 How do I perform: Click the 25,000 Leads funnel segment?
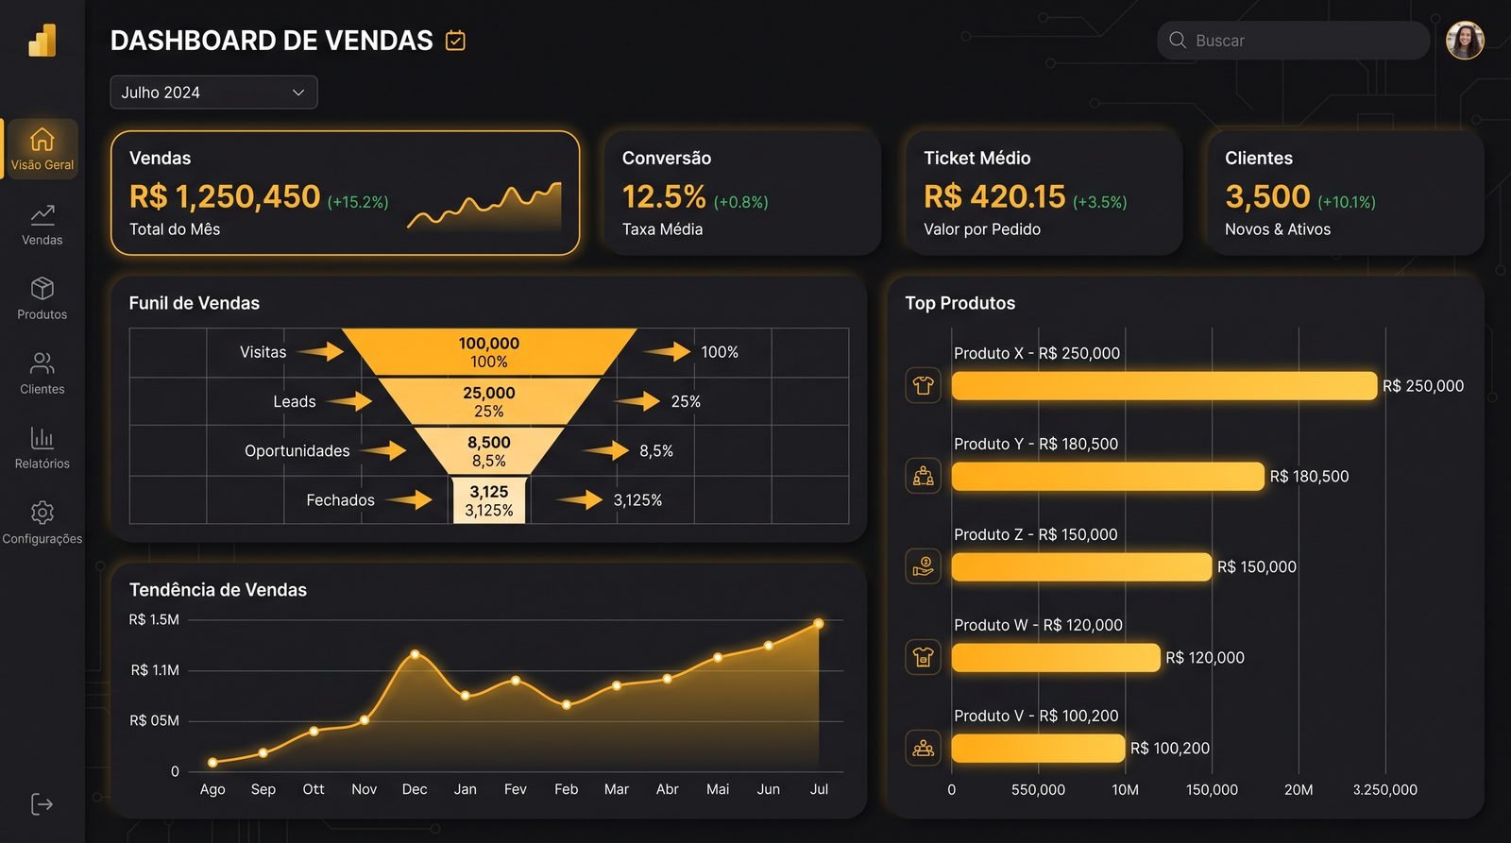coord(489,401)
